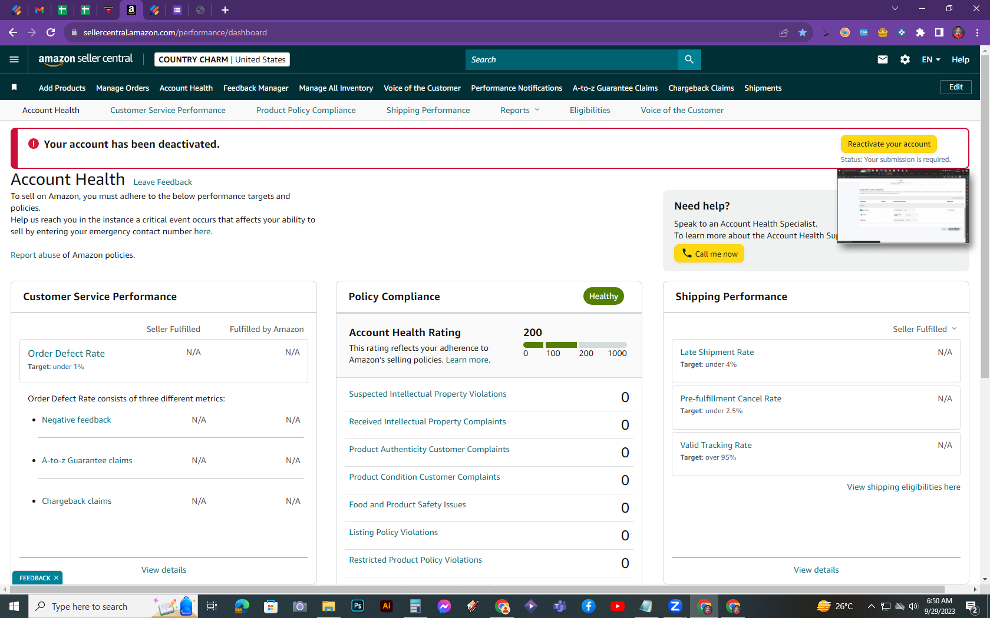Click the Help link in the header
The height and width of the screenshot is (618, 990).
coord(961,59)
